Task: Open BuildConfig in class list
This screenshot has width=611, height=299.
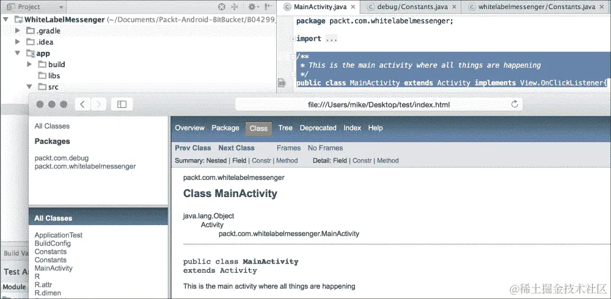Action: pos(53,243)
